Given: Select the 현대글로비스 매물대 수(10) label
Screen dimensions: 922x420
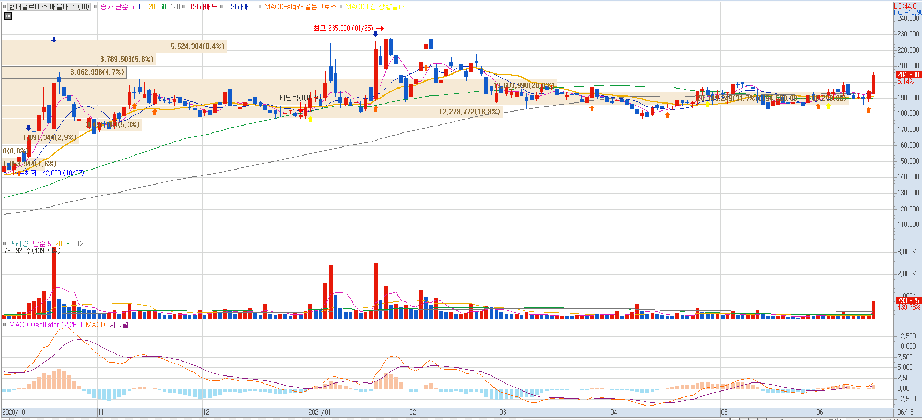Looking at the screenshot, I should (x=49, y=7).
